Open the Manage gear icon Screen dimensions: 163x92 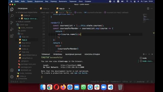12,77
